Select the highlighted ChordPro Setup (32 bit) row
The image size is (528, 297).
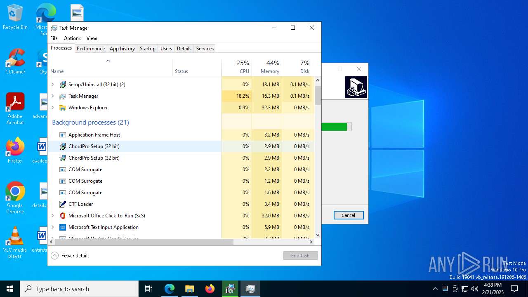[x=180, y=146]
